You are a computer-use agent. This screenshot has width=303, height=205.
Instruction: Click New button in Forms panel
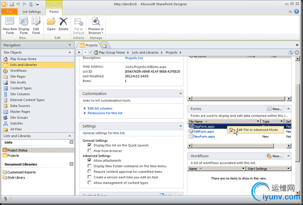[274, 109]
